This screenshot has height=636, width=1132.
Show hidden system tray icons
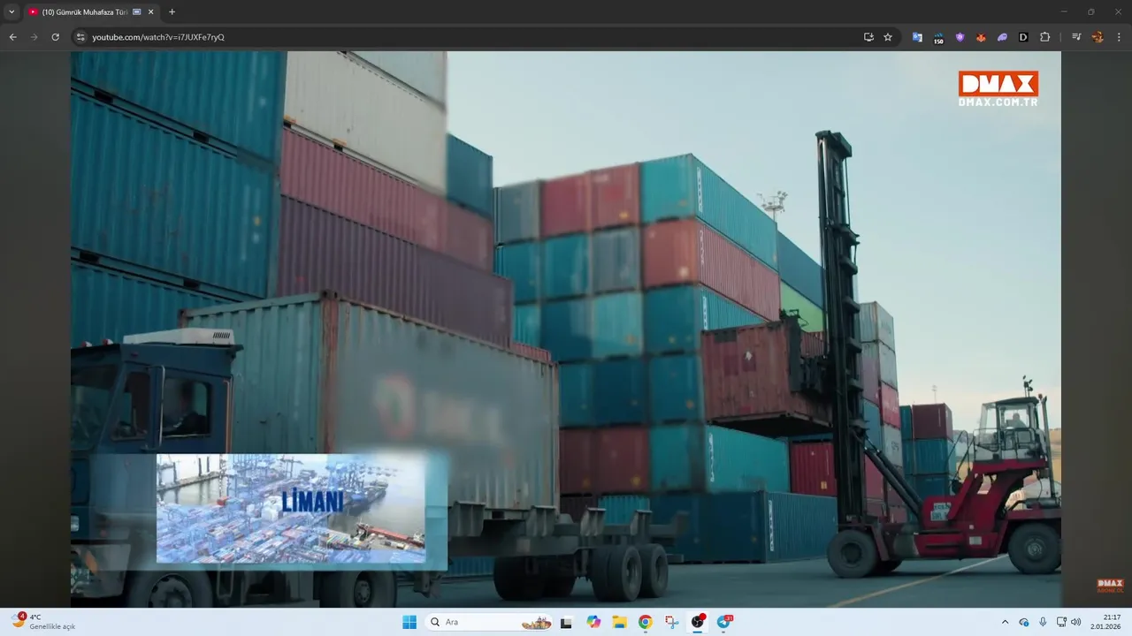(1005, 622)
